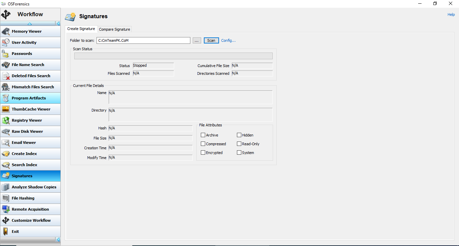Click the Modify Time value field
The image size is (459, 246).
pos(151,158)
